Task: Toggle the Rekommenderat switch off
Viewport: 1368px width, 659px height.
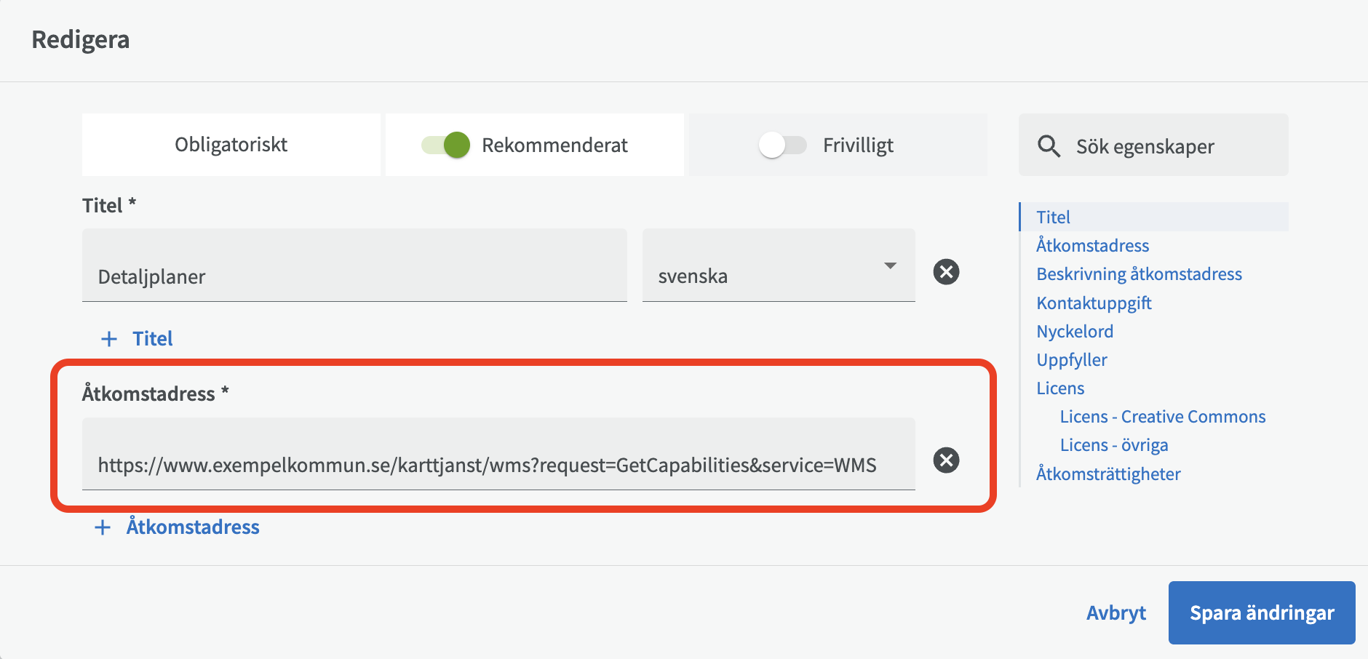Action: [x=446, y=145]
